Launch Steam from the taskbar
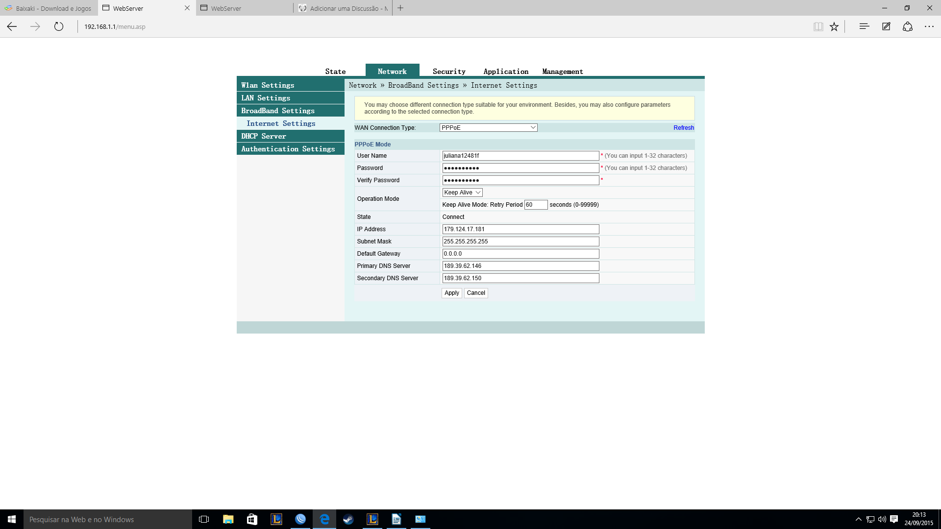The image size is (941, 529). (348, 519)
